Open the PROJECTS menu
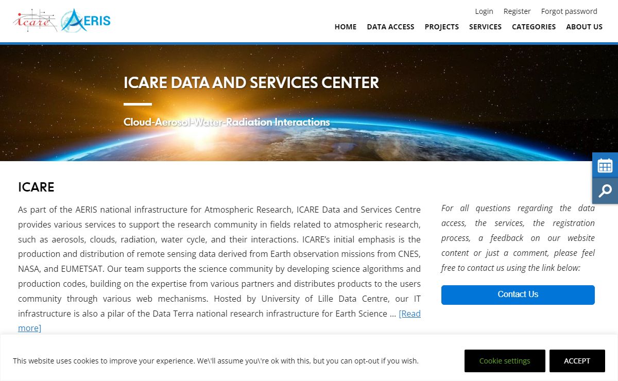Viewport: 618px width, 381px height. [x=442, y=27]
